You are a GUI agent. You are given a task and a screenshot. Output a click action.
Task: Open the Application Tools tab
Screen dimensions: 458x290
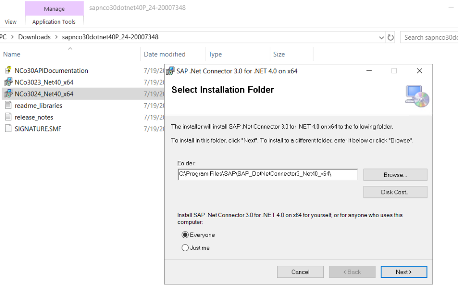54,21
